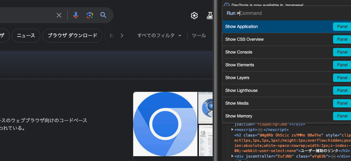Select the Show Elements command
This screenshot has width=351, height=161.
tap(286, 65)
